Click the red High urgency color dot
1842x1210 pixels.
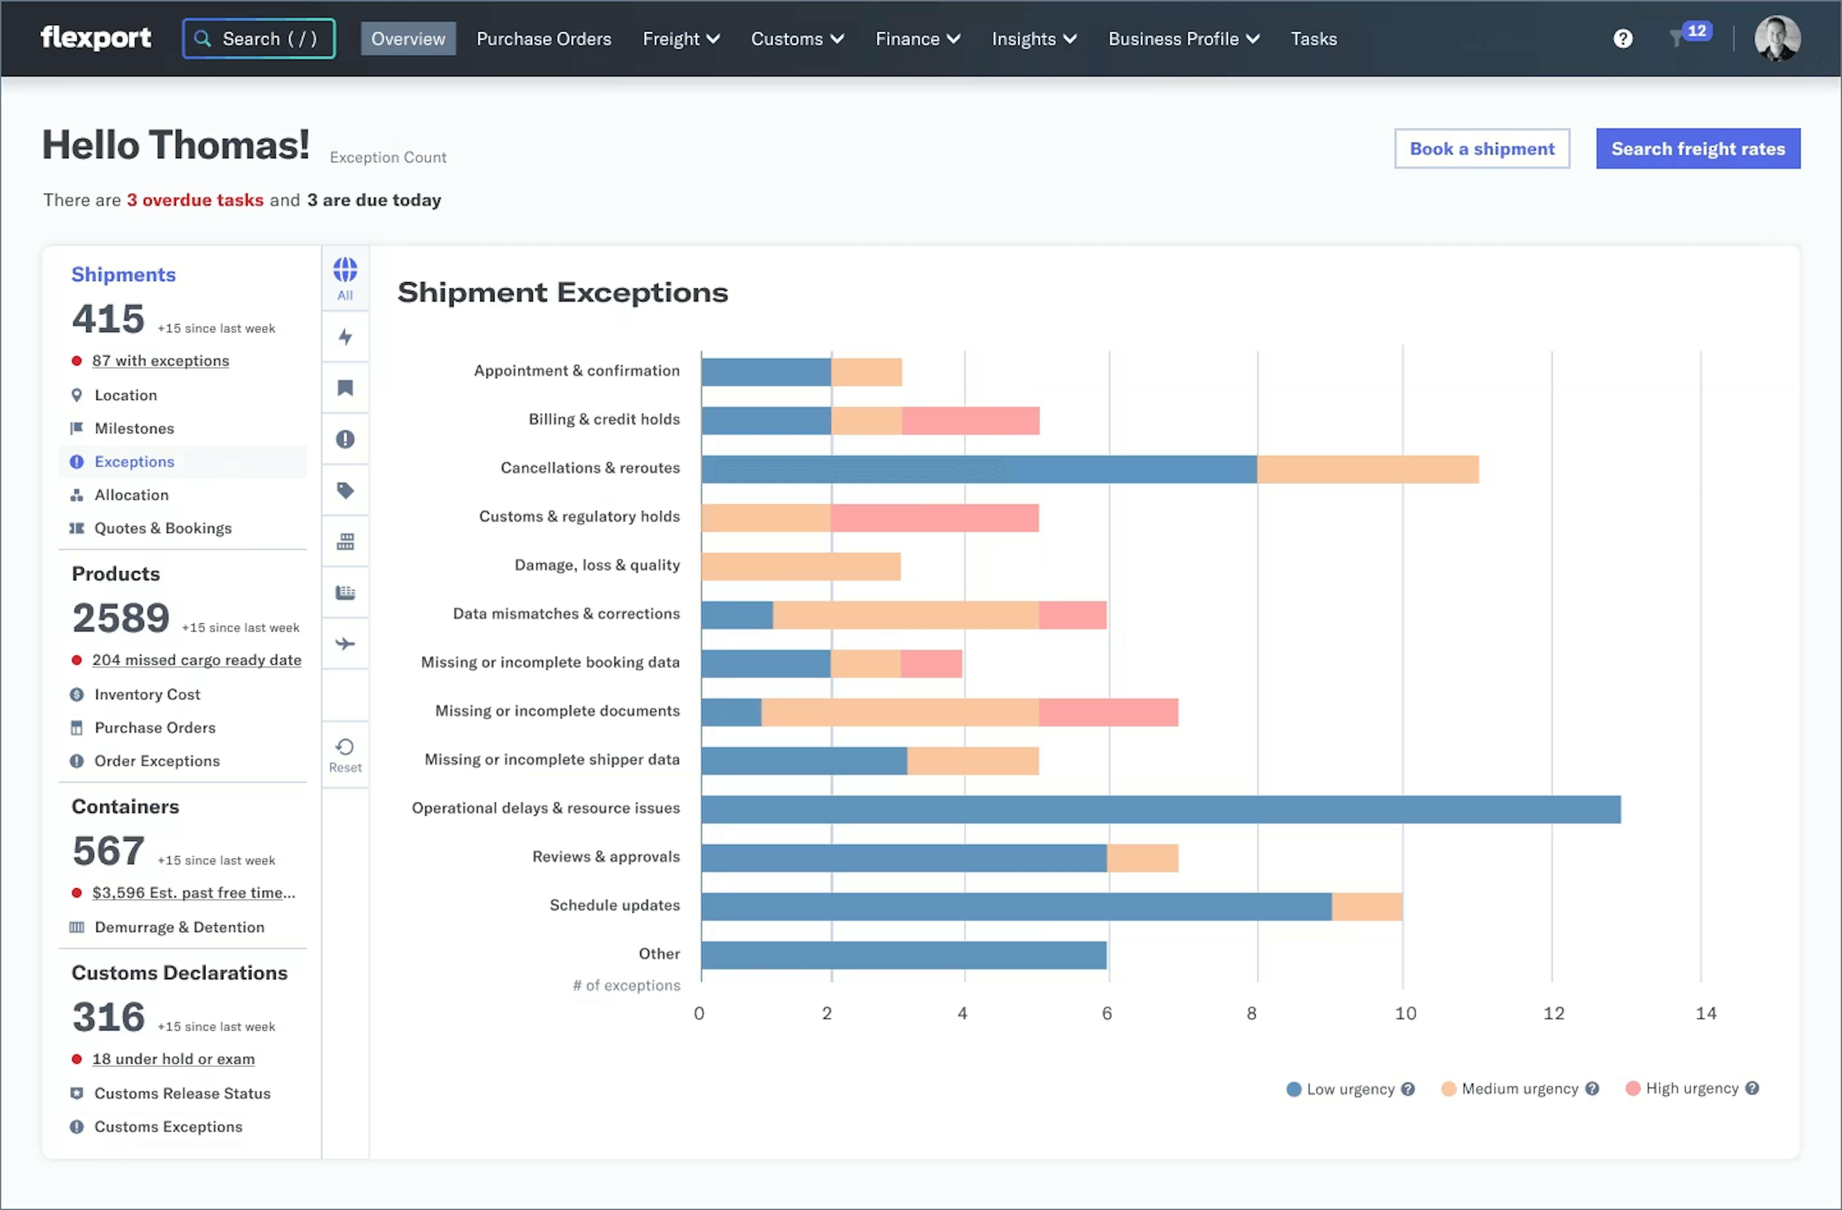coord(1633,1088)
